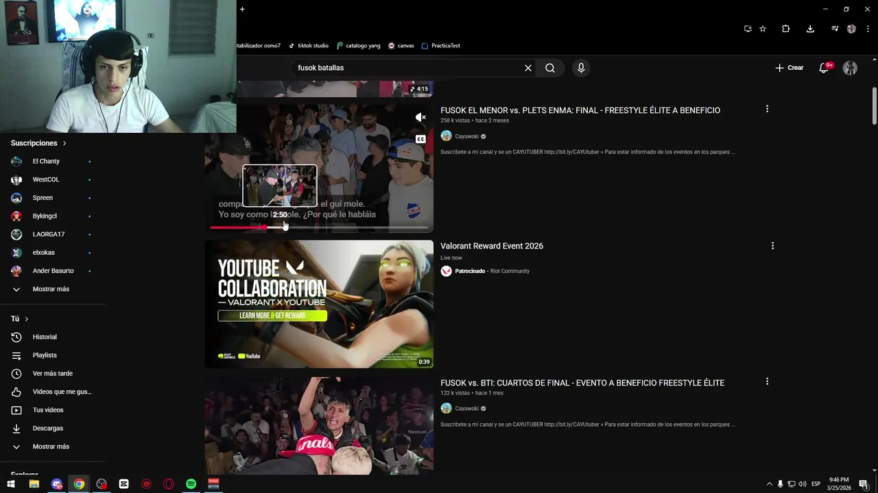Image resolution: width=878 pixels, height=493 pixels.
Task: Open the YouTube account avatar menu
Action: pos(850,68)
